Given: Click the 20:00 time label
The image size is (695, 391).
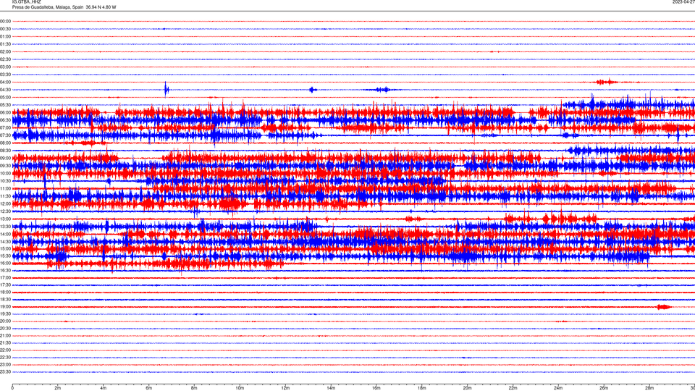Looking at the screenshot, I should tap(5, 321).
